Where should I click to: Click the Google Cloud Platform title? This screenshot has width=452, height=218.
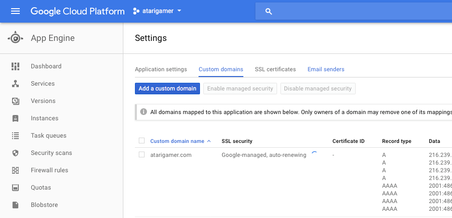coord(78,11)
